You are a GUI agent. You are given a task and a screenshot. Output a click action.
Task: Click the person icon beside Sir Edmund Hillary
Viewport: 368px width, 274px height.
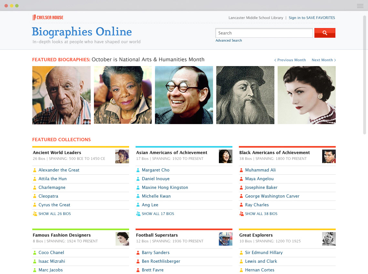click(x=241, y=253)
